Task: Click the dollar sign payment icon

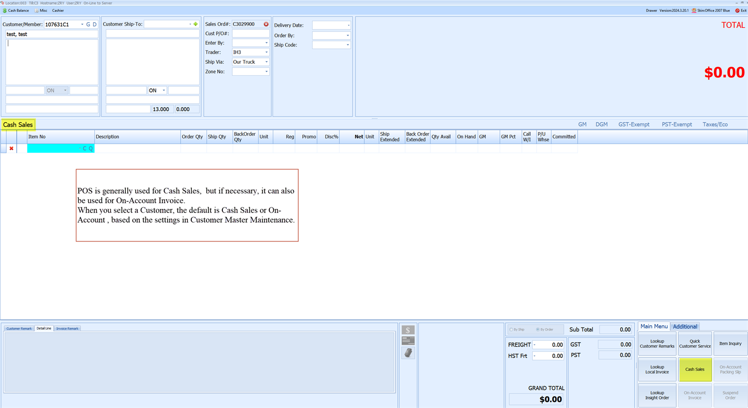Action: coord(408,330)
